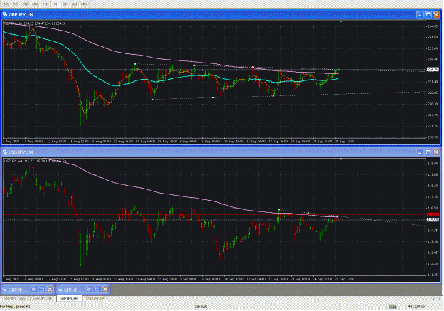Restore the second minimized GBPJPY chart
444x311 pixels.
click(x=90, y=290)
